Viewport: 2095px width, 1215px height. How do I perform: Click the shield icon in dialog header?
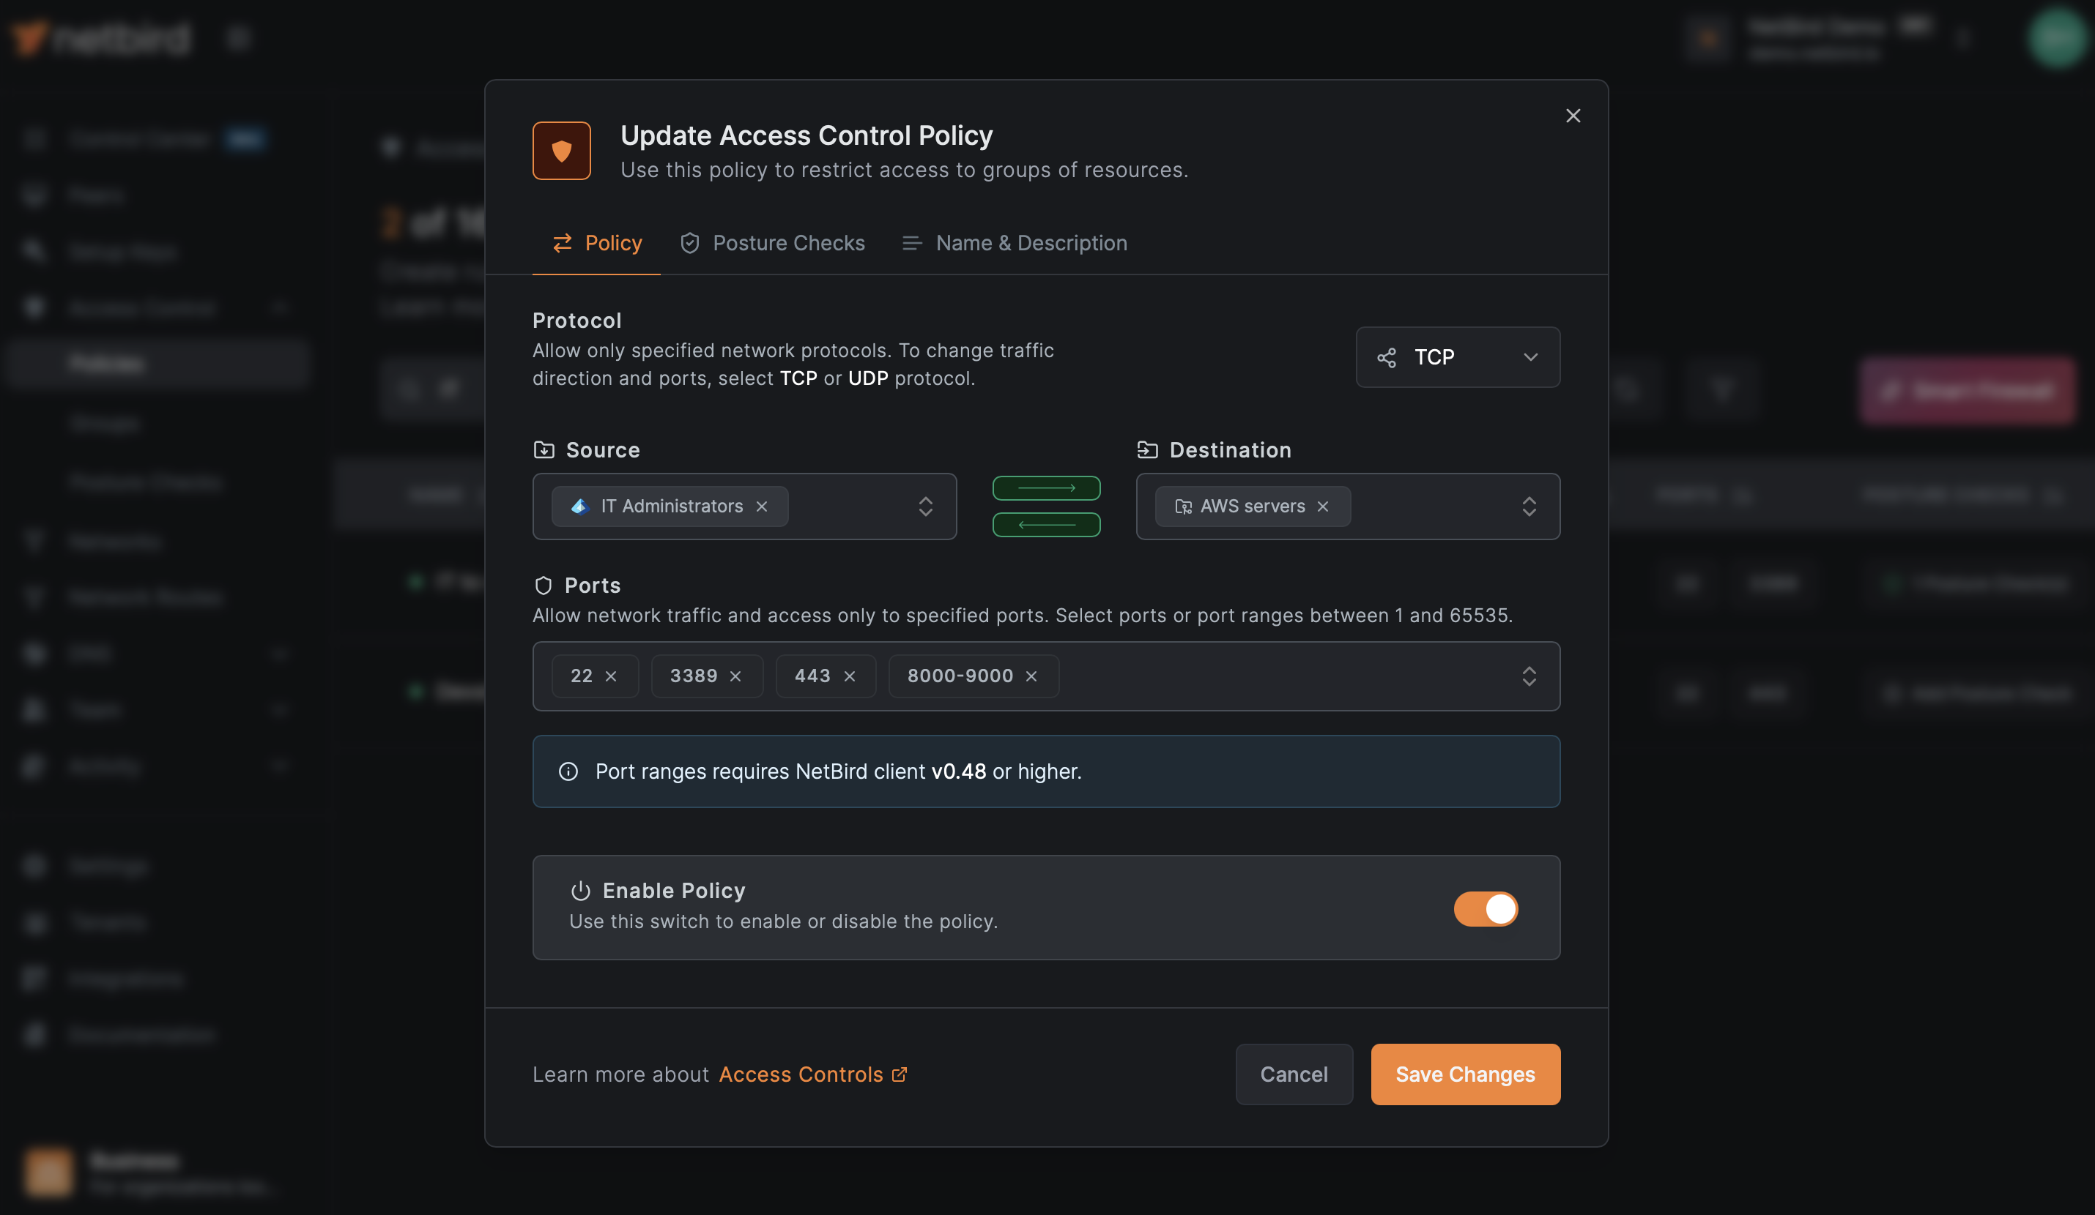click(x=561, y=150)
